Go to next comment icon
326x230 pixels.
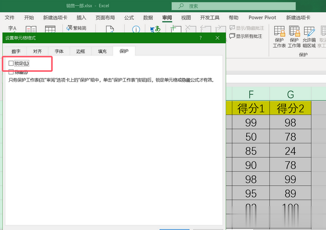221,28
